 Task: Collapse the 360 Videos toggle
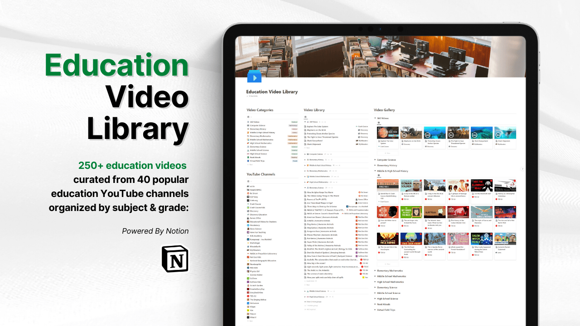tap(375, 118)
